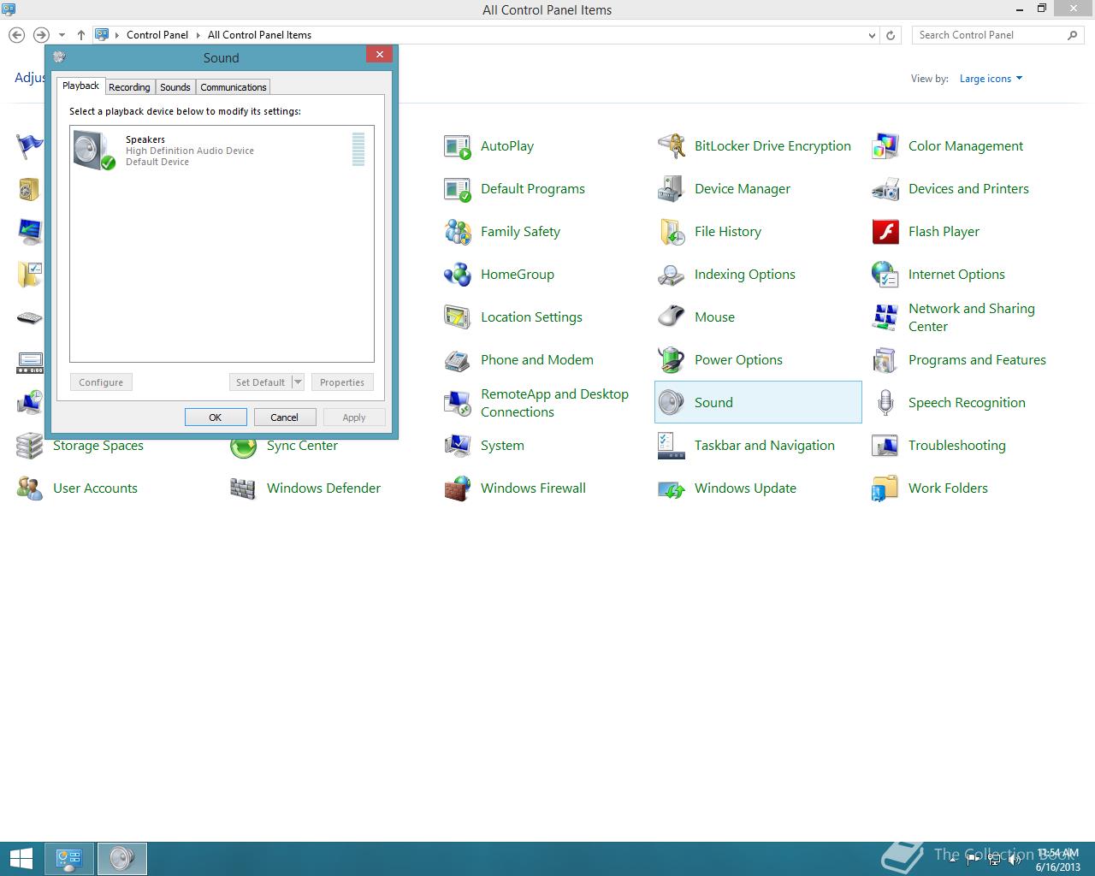Screen dimensions: 1095x876
Task: Expand the Control Panel breadcrumb arrow
Action: 198,35
